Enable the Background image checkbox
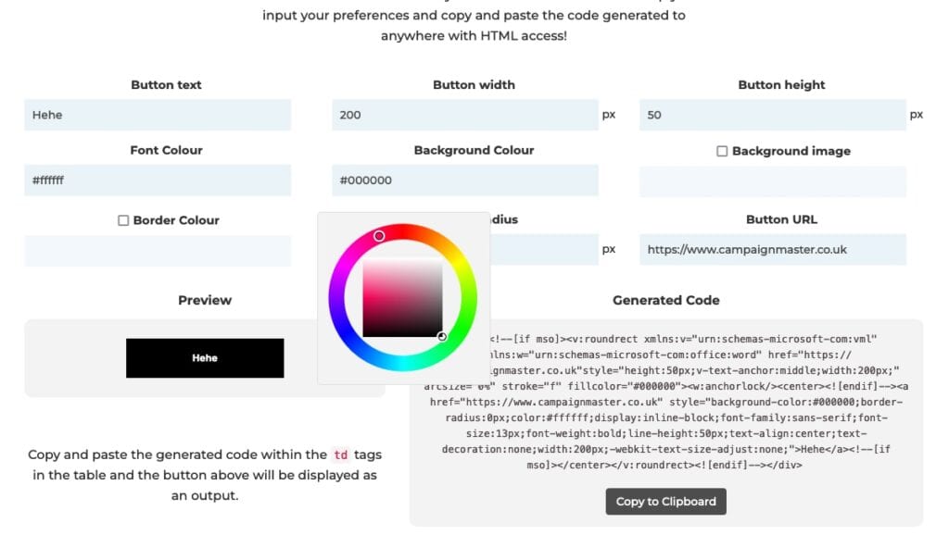Viewport: 949px width, 548px height. [722, 151]
